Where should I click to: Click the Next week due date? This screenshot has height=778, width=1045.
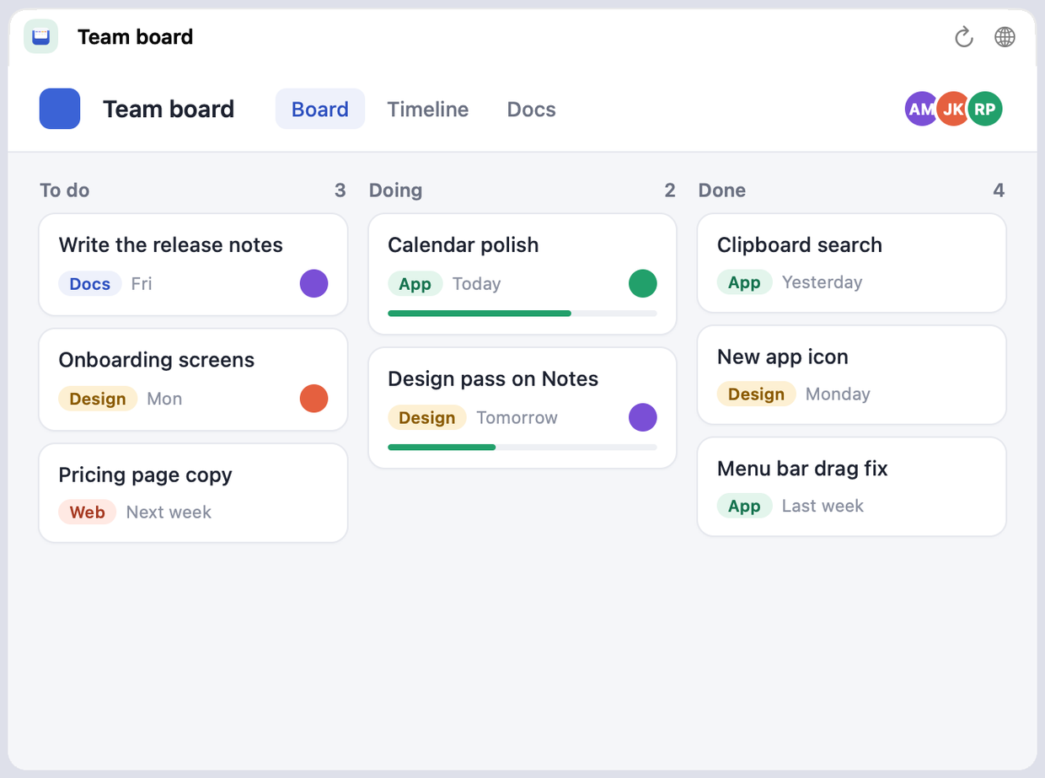click(169, 512)
